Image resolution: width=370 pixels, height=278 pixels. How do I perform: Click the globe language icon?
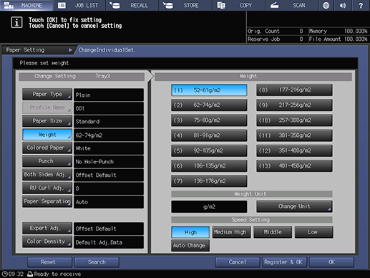326,5
